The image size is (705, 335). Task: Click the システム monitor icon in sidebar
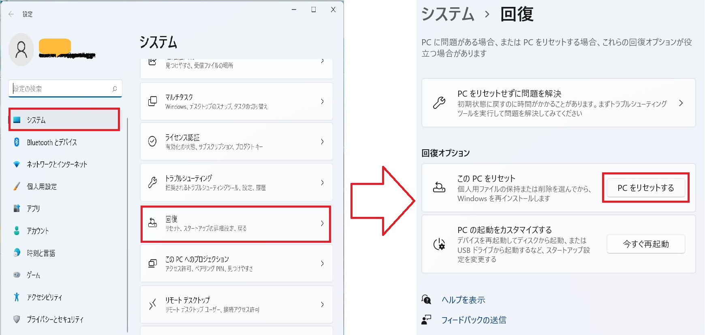(17, 120)
